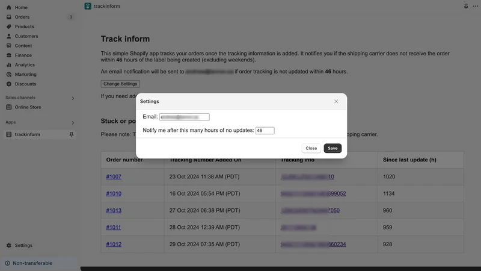Open Content menu item
Viewport: 481px width, 271px height.
point(23,46)
